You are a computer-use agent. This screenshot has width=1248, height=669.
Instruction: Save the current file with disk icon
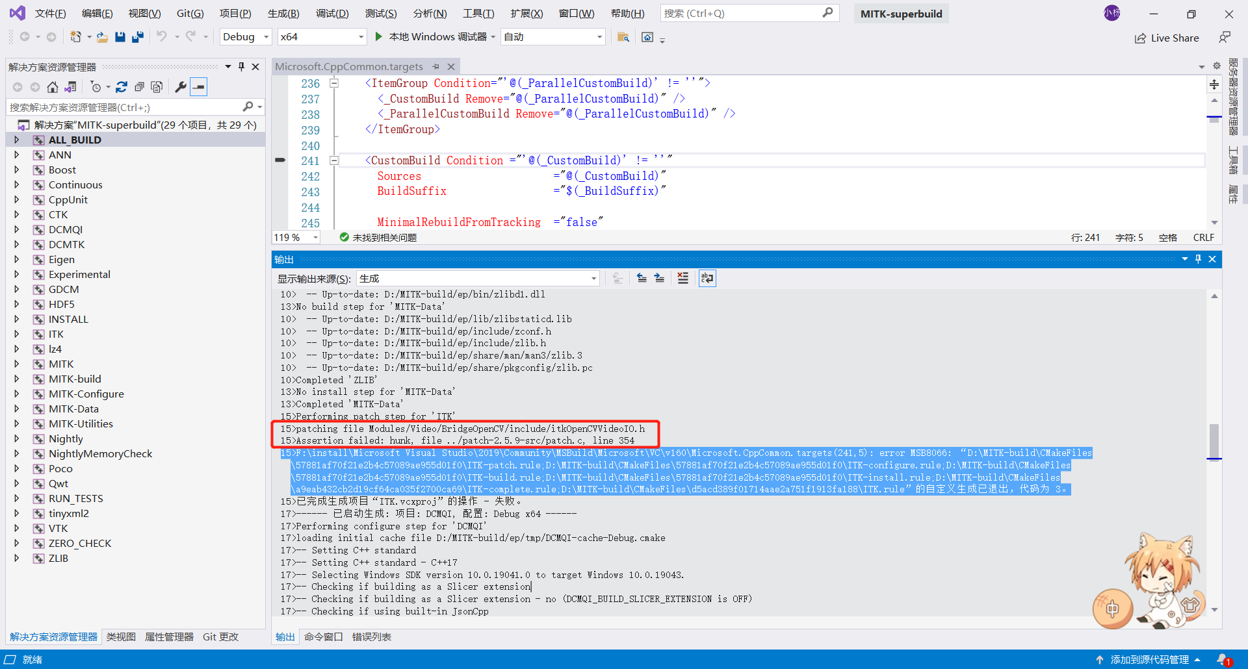(x=120, y=37)
